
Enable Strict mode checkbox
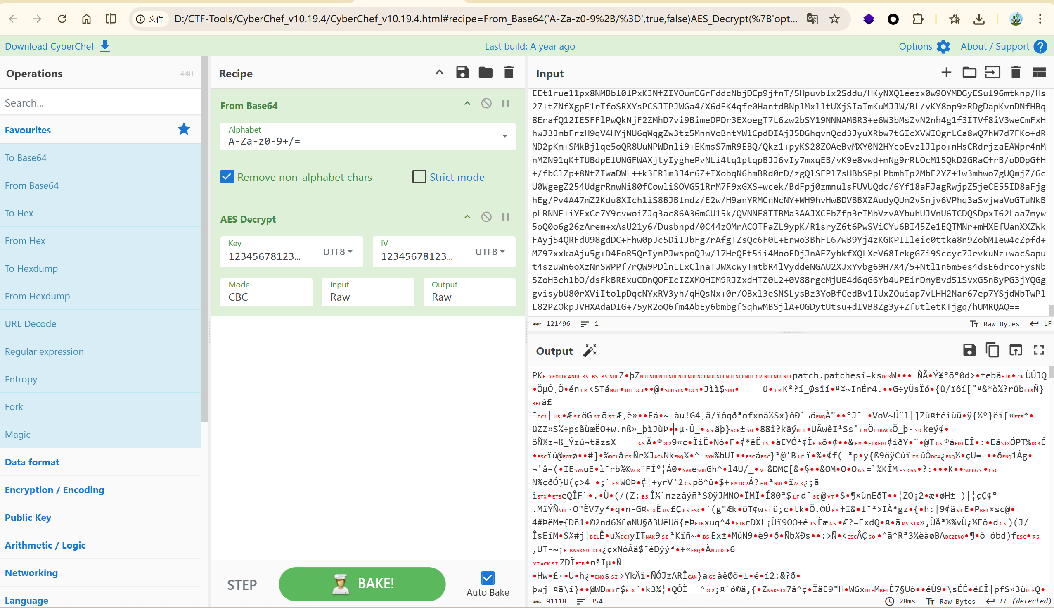click(419, 177)
